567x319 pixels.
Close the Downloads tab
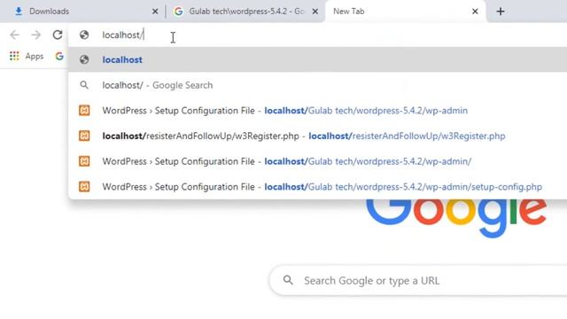pos(155,12)
